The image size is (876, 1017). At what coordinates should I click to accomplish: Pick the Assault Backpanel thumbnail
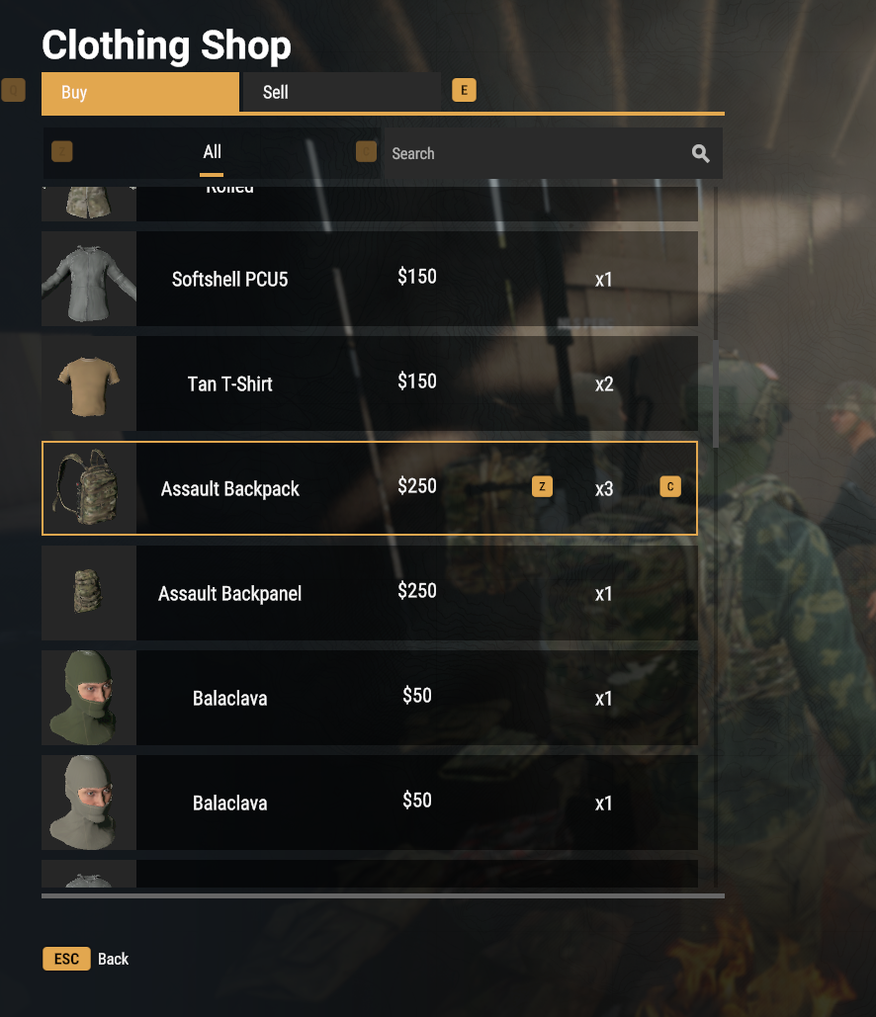tap(89, 593)
